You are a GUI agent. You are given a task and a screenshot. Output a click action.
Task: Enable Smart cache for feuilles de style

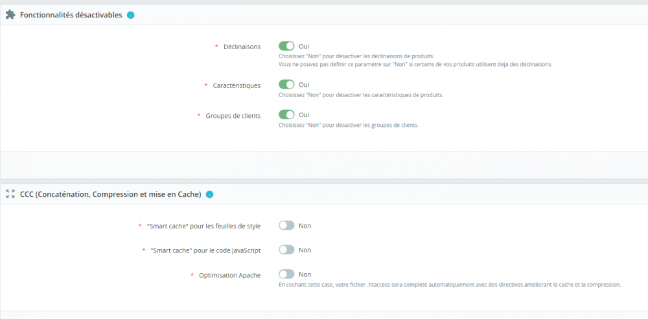click(286, 226)
